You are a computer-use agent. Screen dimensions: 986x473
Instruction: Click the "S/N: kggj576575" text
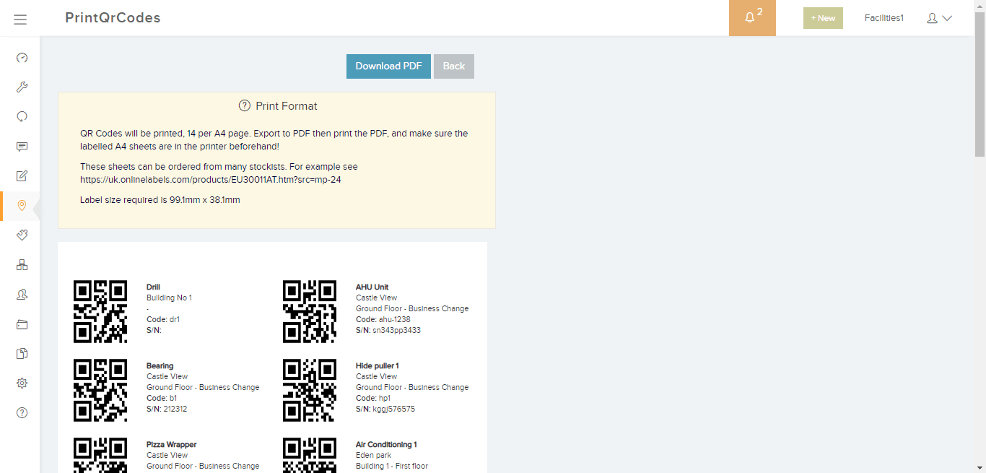click(x=385, y=409)
